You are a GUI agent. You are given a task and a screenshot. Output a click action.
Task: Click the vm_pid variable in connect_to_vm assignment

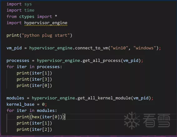pyautogui.click(x=14, y=48)
